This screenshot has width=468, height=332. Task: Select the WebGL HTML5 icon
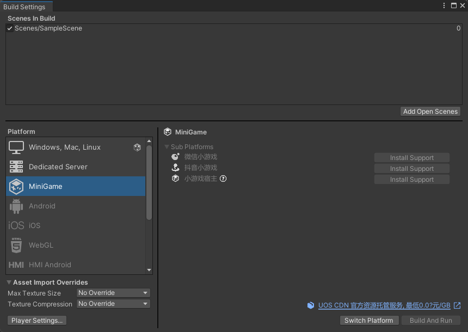pyautogui.click(x=16, y=245)
